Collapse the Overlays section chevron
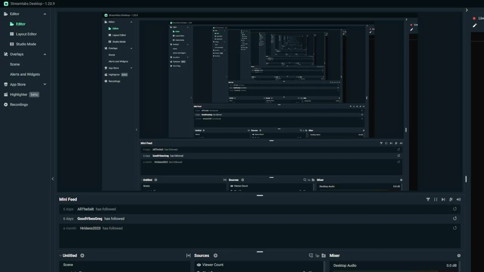 pos(45,54)
